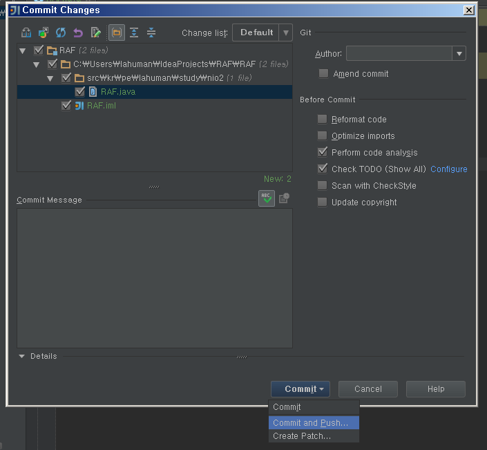Click the splitter grip above Commit Message

pyautogui.click(x=154, y=187)
